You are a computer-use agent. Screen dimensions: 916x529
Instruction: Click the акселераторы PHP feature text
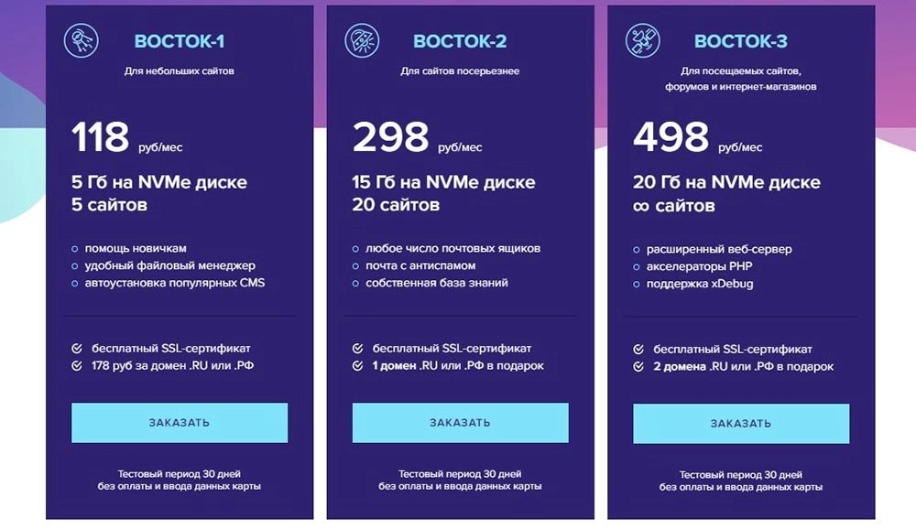(x=699, y=266)
